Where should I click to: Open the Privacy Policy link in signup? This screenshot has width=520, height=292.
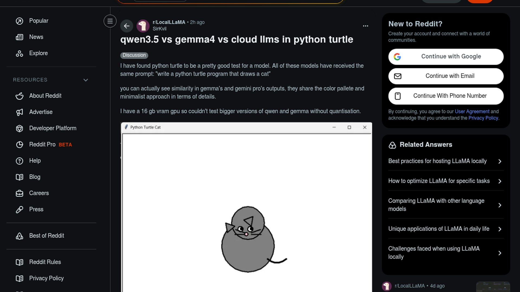pos(483,118)
